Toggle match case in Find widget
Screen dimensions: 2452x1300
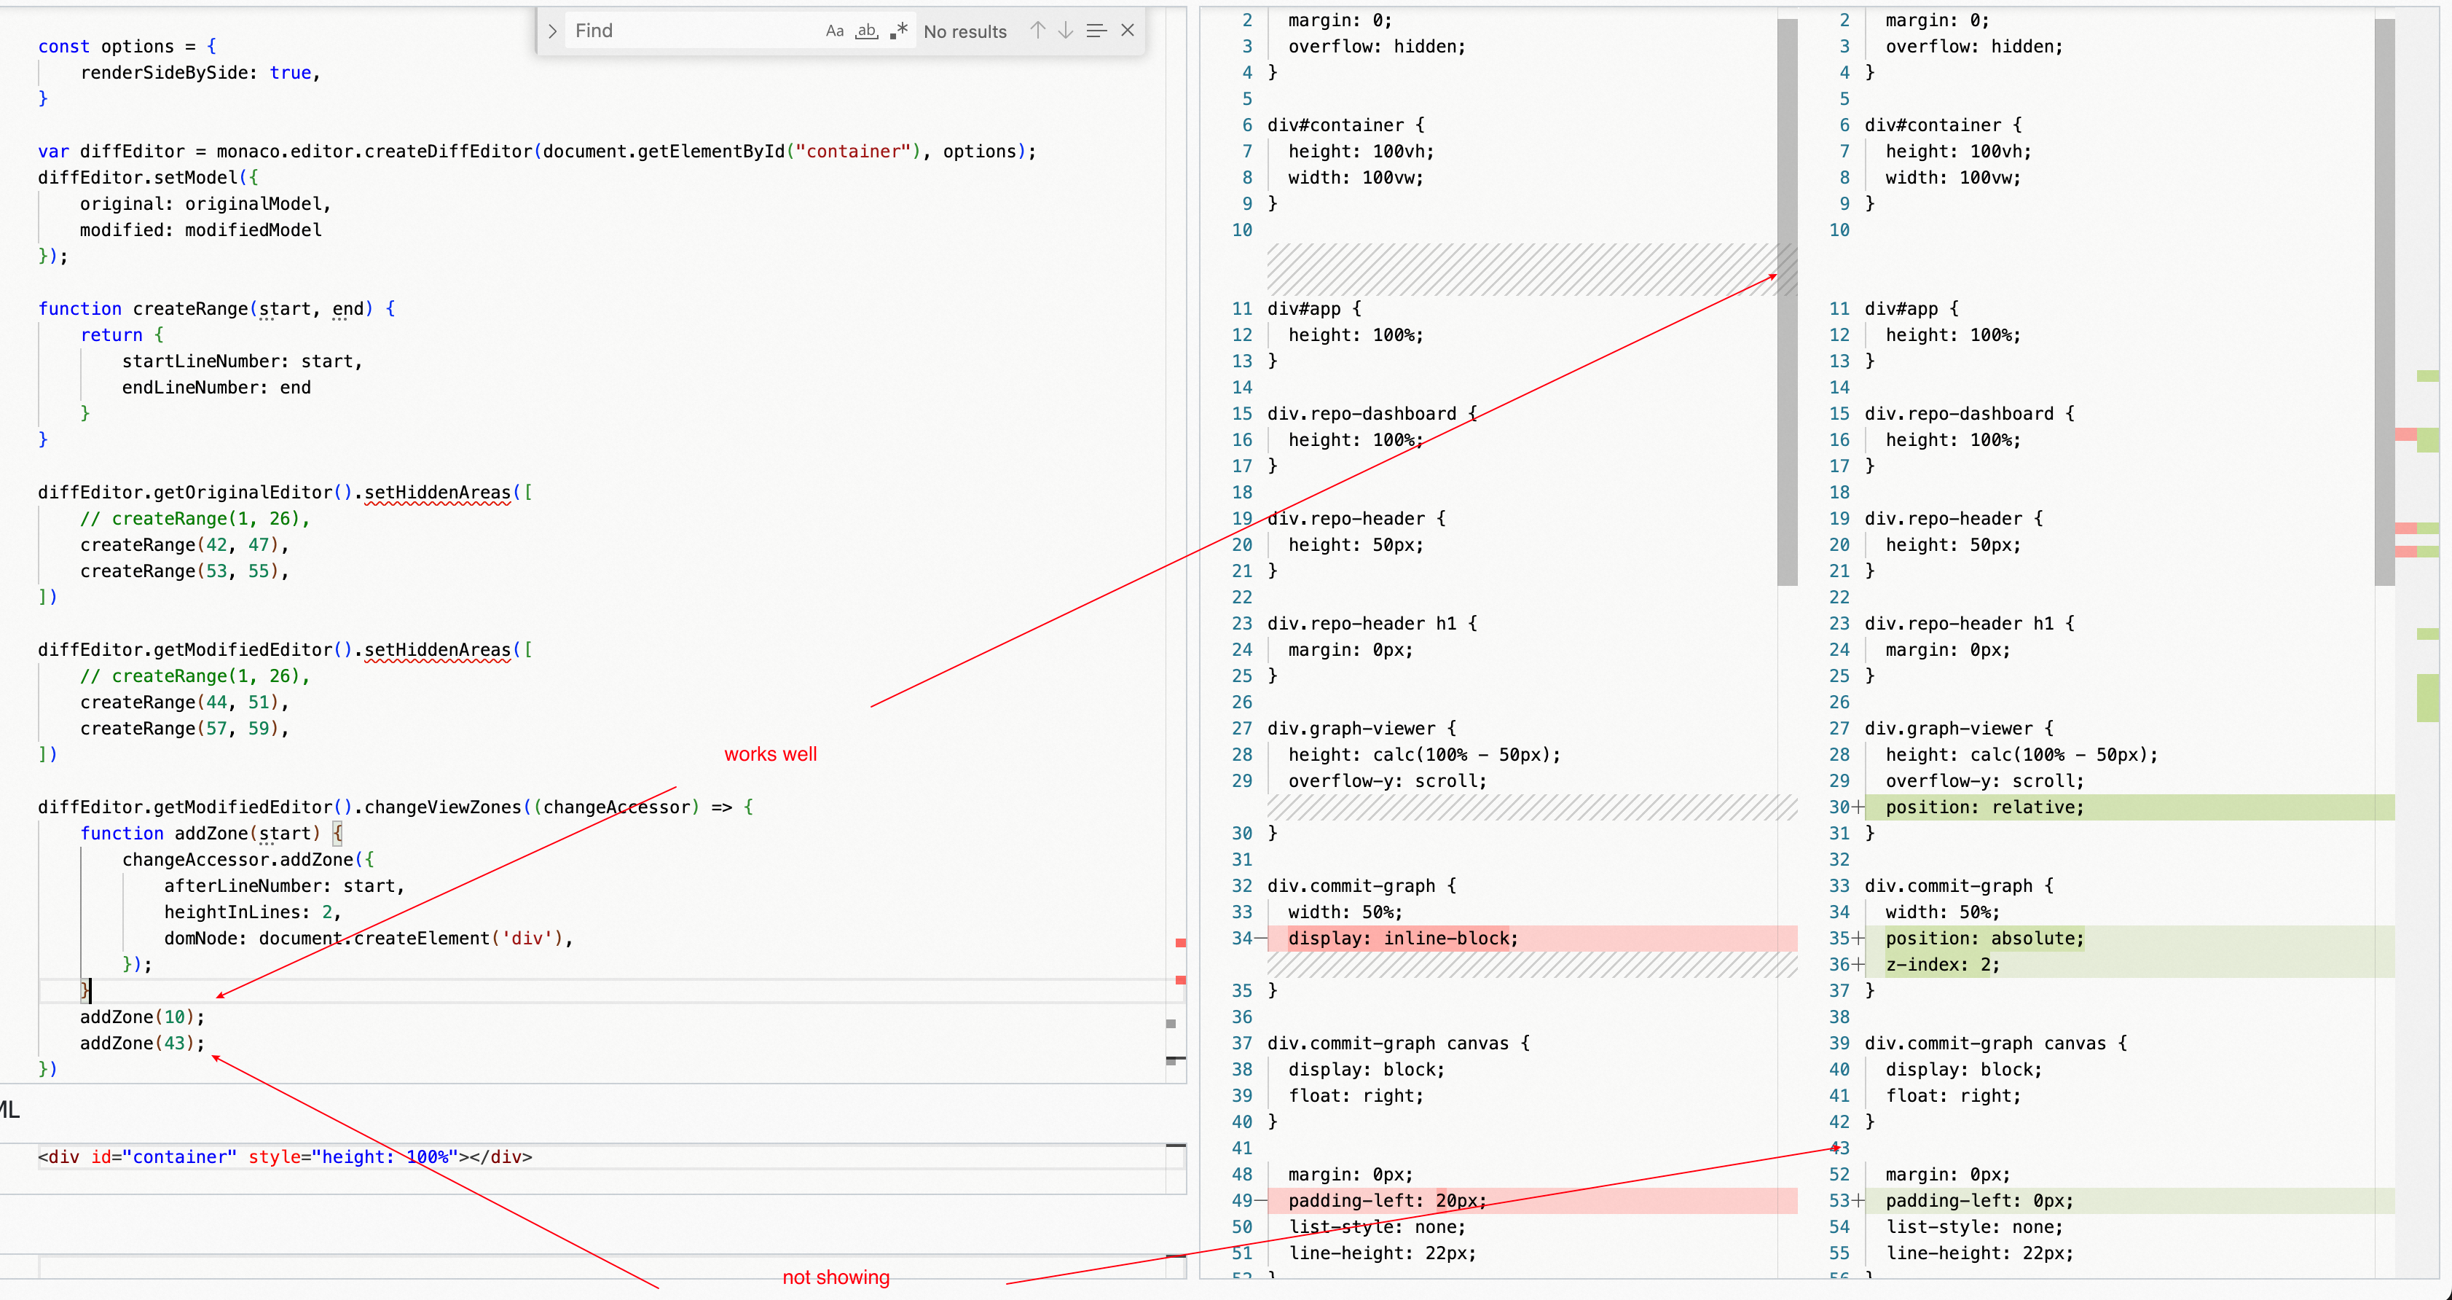point(835,31)
